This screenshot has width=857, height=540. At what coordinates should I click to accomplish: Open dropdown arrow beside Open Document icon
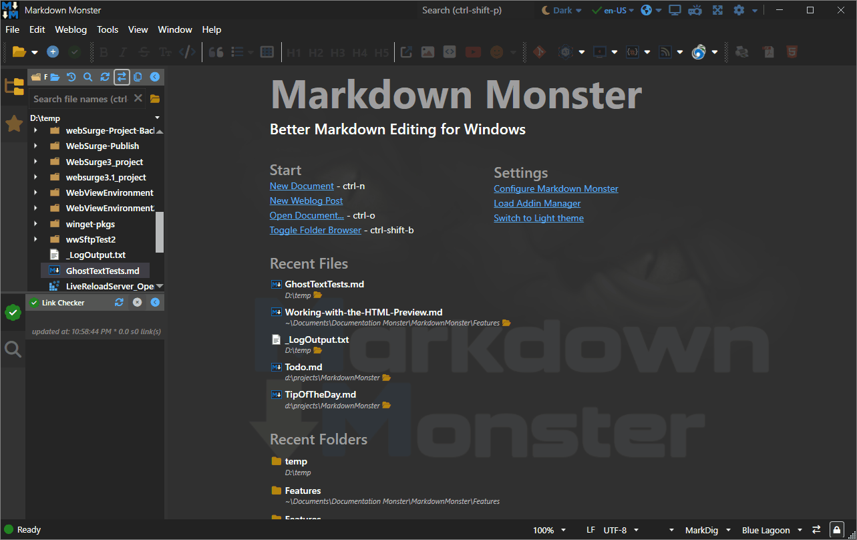(35, 52)
